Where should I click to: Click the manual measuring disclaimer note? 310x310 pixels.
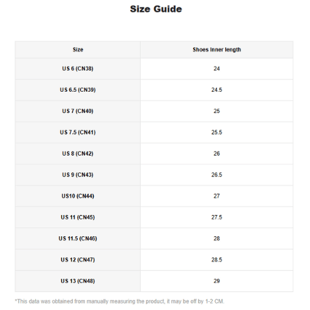coord(120,301)
